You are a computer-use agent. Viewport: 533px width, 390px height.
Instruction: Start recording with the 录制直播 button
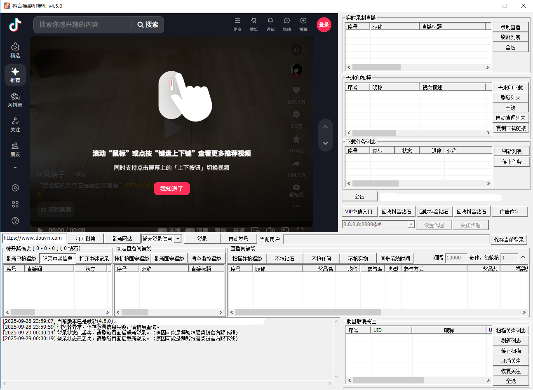coord(511,26)
